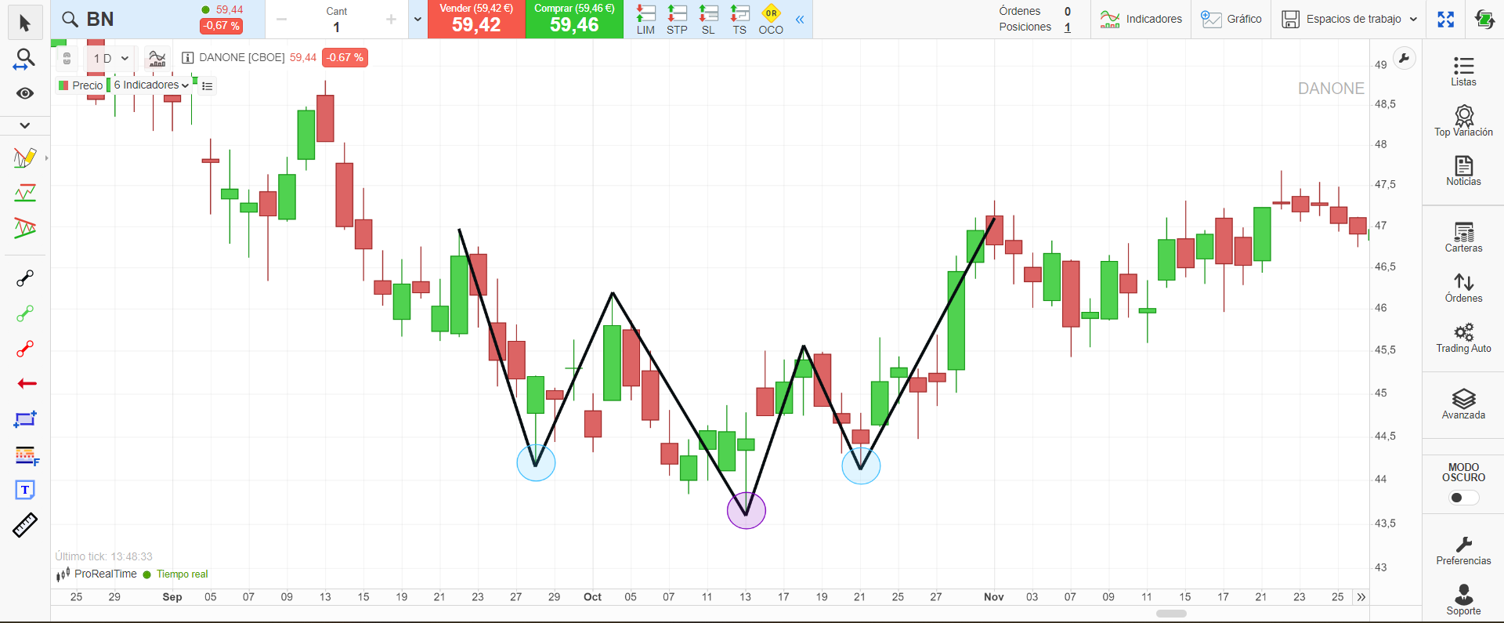
Task: Decrease quantity with the minus button
Action: click(282, 20)
